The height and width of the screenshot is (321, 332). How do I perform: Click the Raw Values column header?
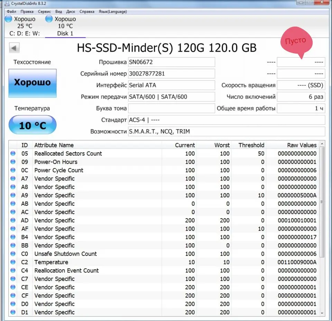292,145
